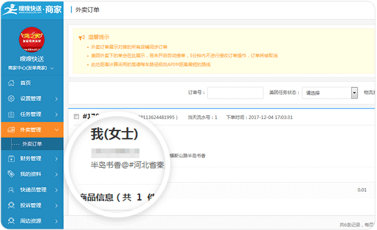This screenshot has height=230, width=377.
Task: Expand the 任务管理 chevron arrow
Action: tap(57, 114)
